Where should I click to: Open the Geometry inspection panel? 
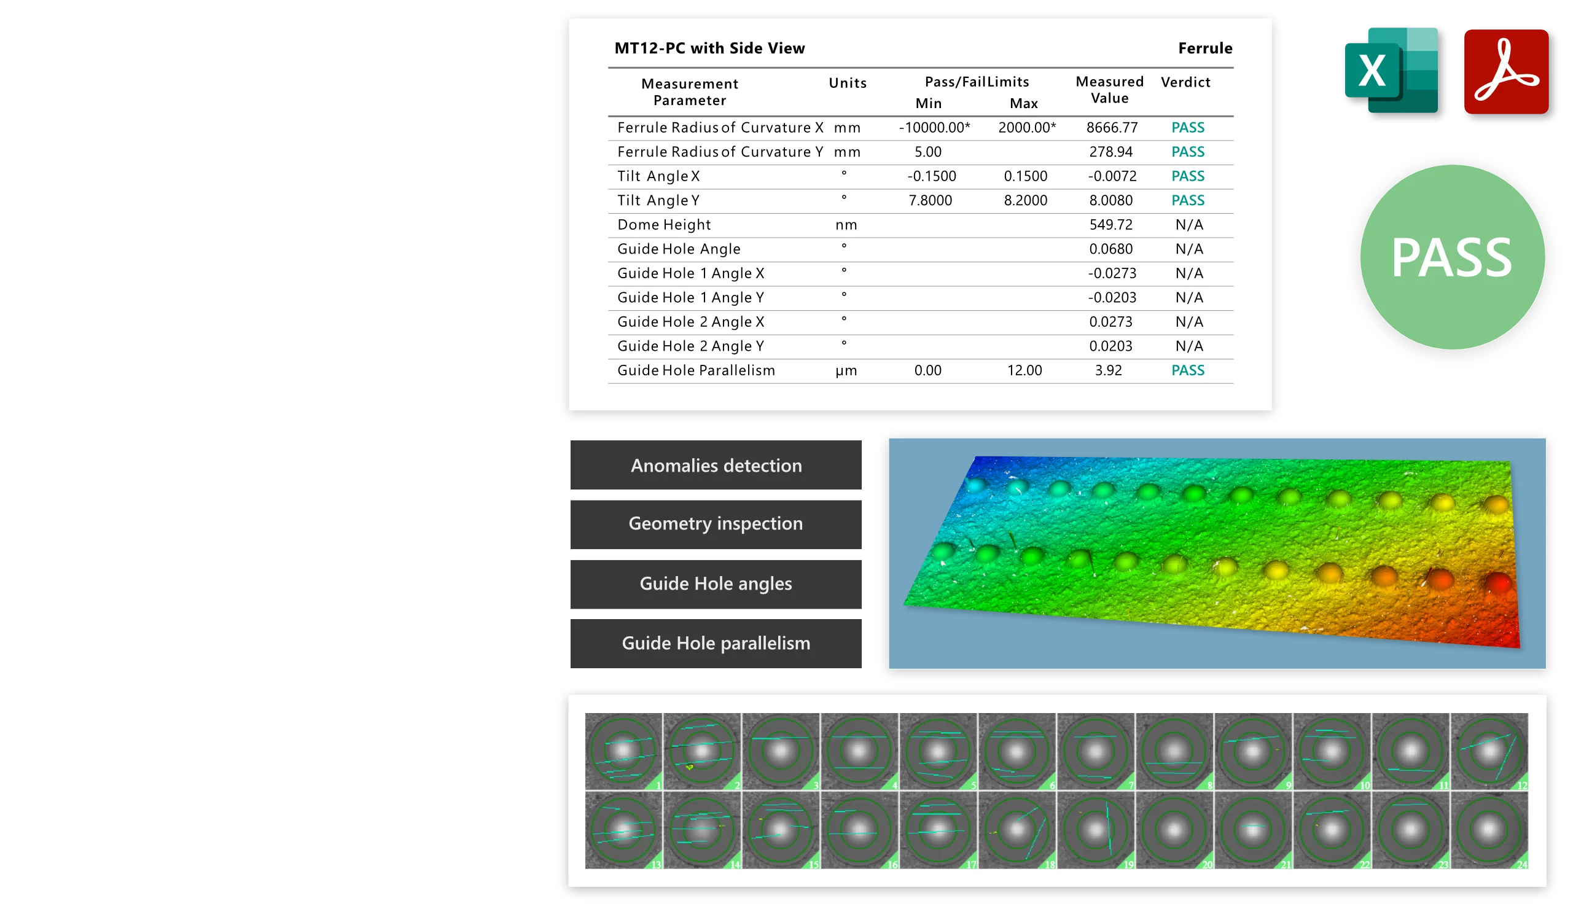(716, 524)
